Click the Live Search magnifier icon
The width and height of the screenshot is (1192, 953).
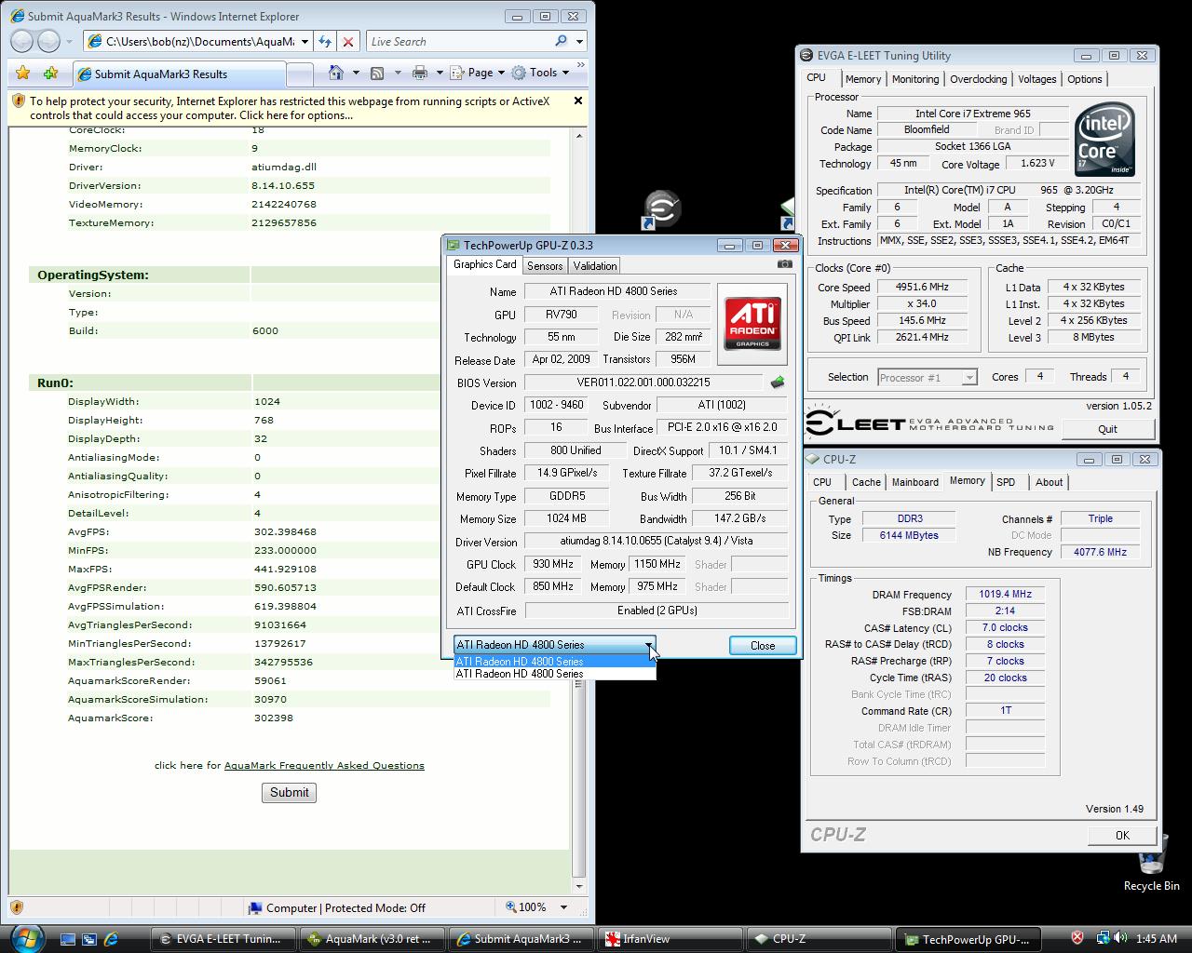point(561,41)
